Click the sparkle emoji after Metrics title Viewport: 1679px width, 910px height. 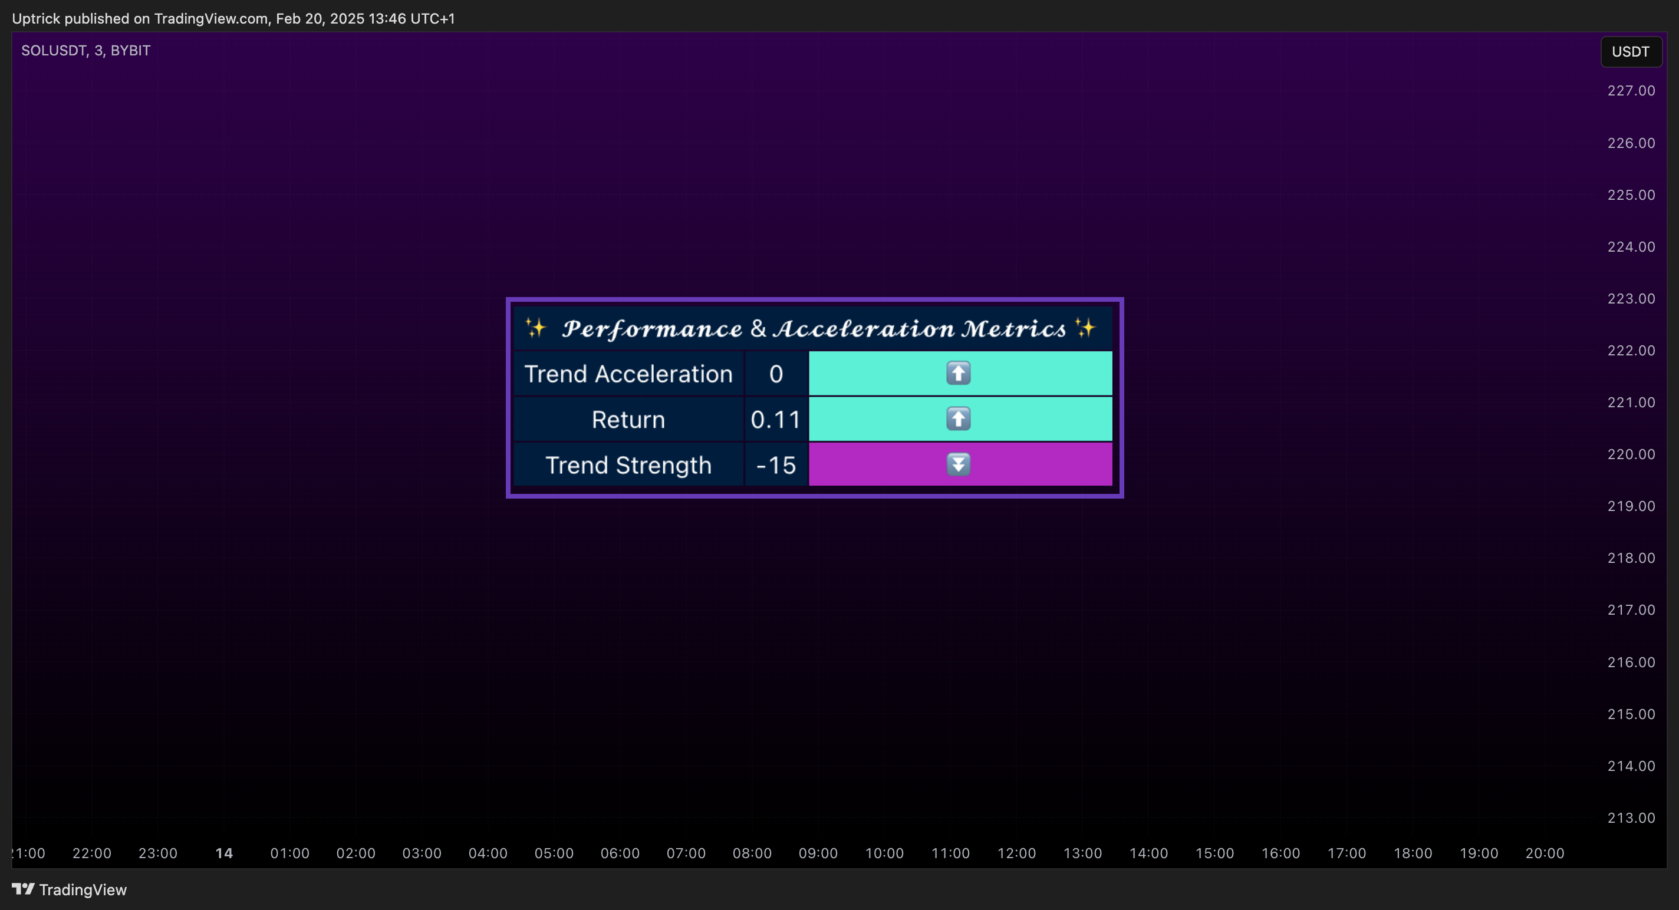tap(1085, 327)
